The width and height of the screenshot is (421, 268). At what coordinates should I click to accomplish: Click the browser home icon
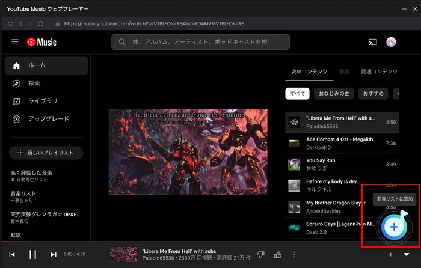[x=10, y=24]
